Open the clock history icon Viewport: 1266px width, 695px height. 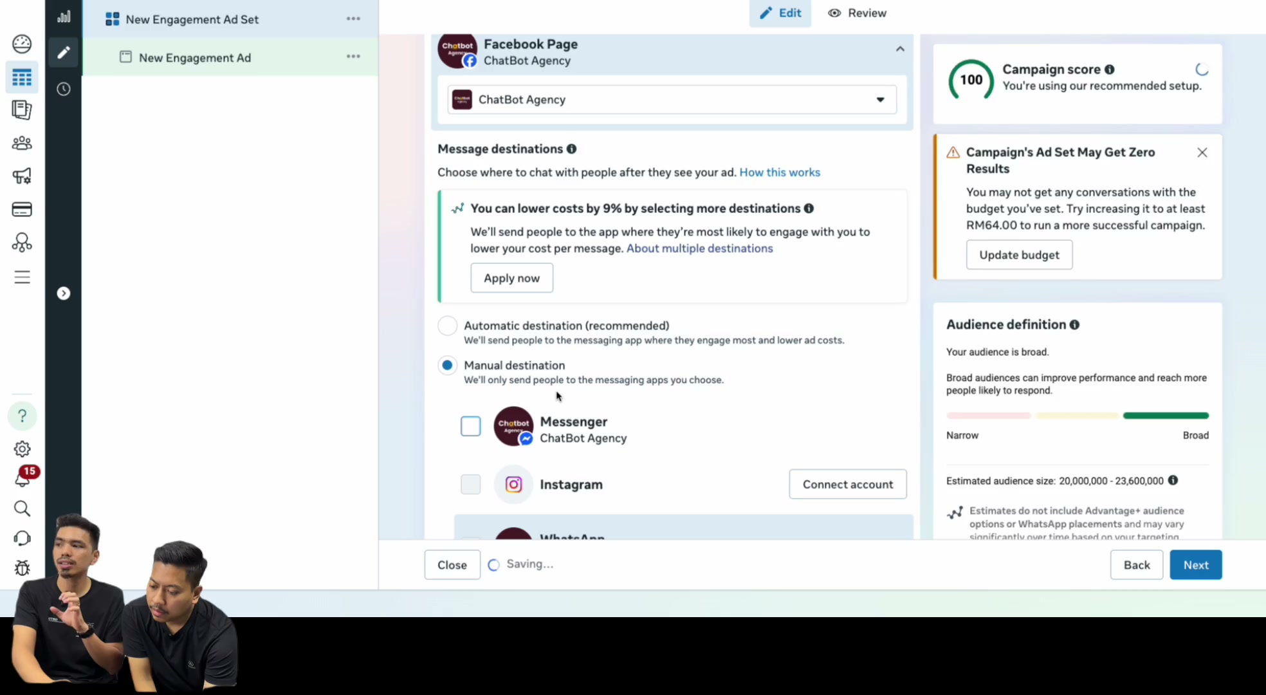(x=63, y=89)
